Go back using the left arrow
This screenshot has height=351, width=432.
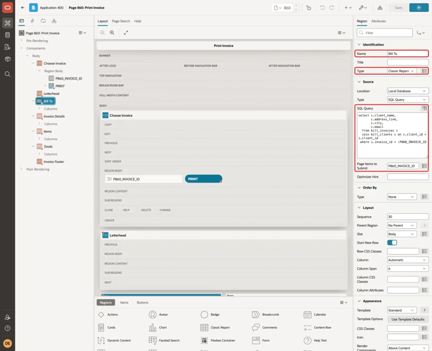[x=23, y=8]
